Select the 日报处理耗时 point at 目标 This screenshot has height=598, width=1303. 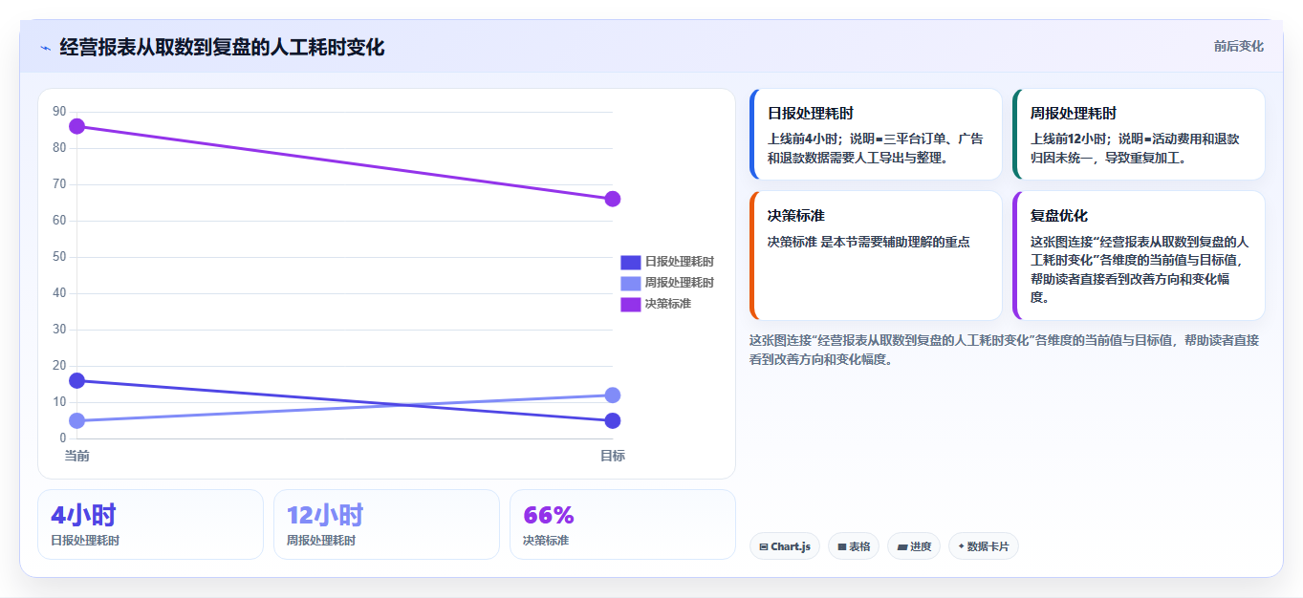[x=613, y=420]
